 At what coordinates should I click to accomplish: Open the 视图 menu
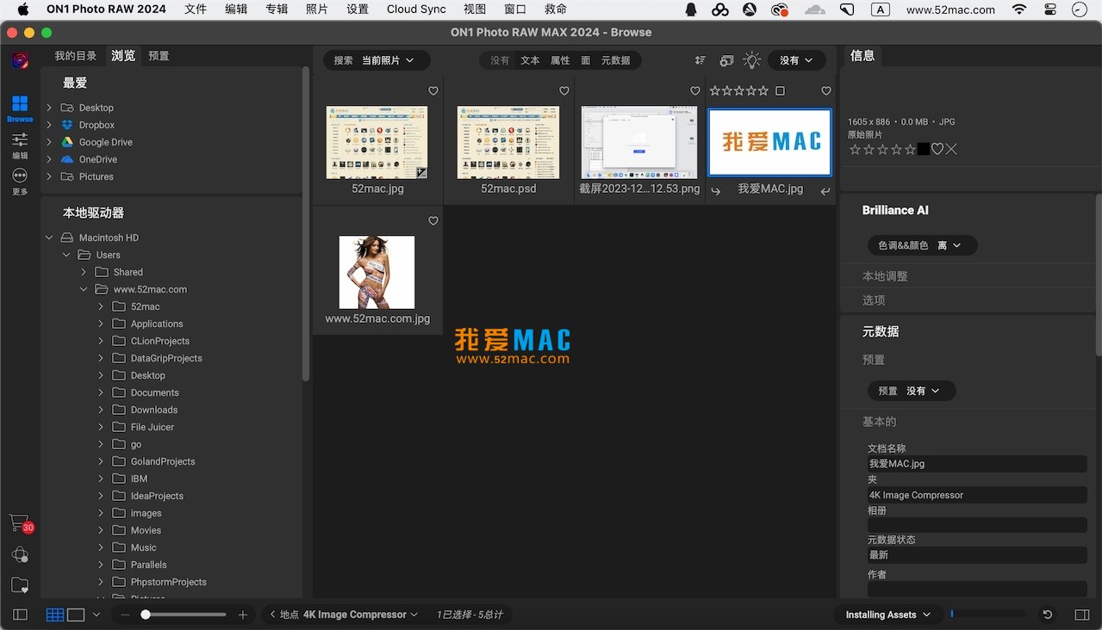pos(475,9)
